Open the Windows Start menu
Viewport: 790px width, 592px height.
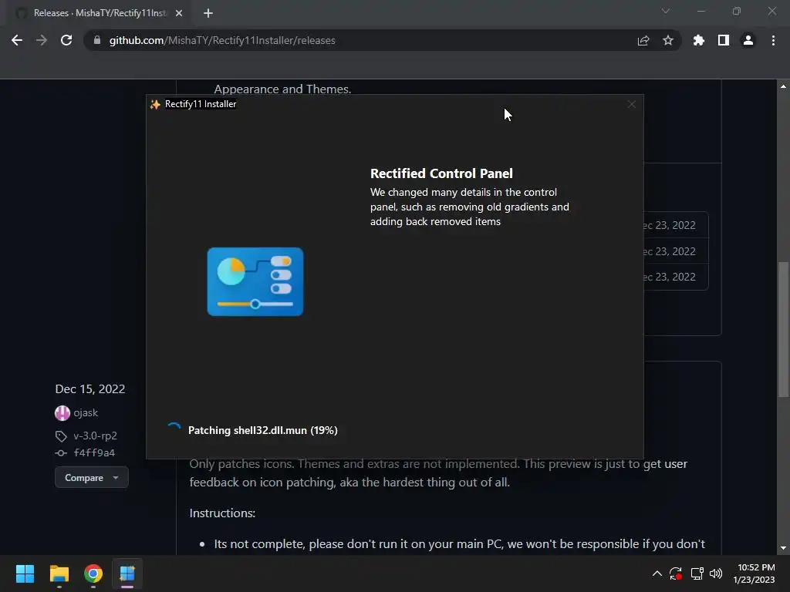tap(25, 573)
